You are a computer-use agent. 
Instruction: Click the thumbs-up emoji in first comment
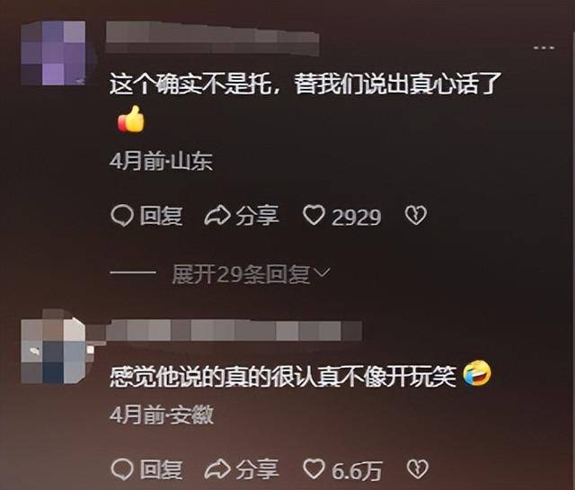click(x=131, y=119)
